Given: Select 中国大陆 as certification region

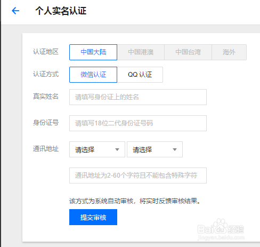Looking at the screenshot, I should 93,52.
